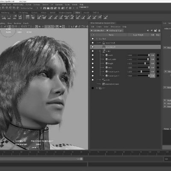This screenshot has height=171, width=171.
Task: Select the second groom brush icon after the two post-divider icons
Action: [44, 17]
